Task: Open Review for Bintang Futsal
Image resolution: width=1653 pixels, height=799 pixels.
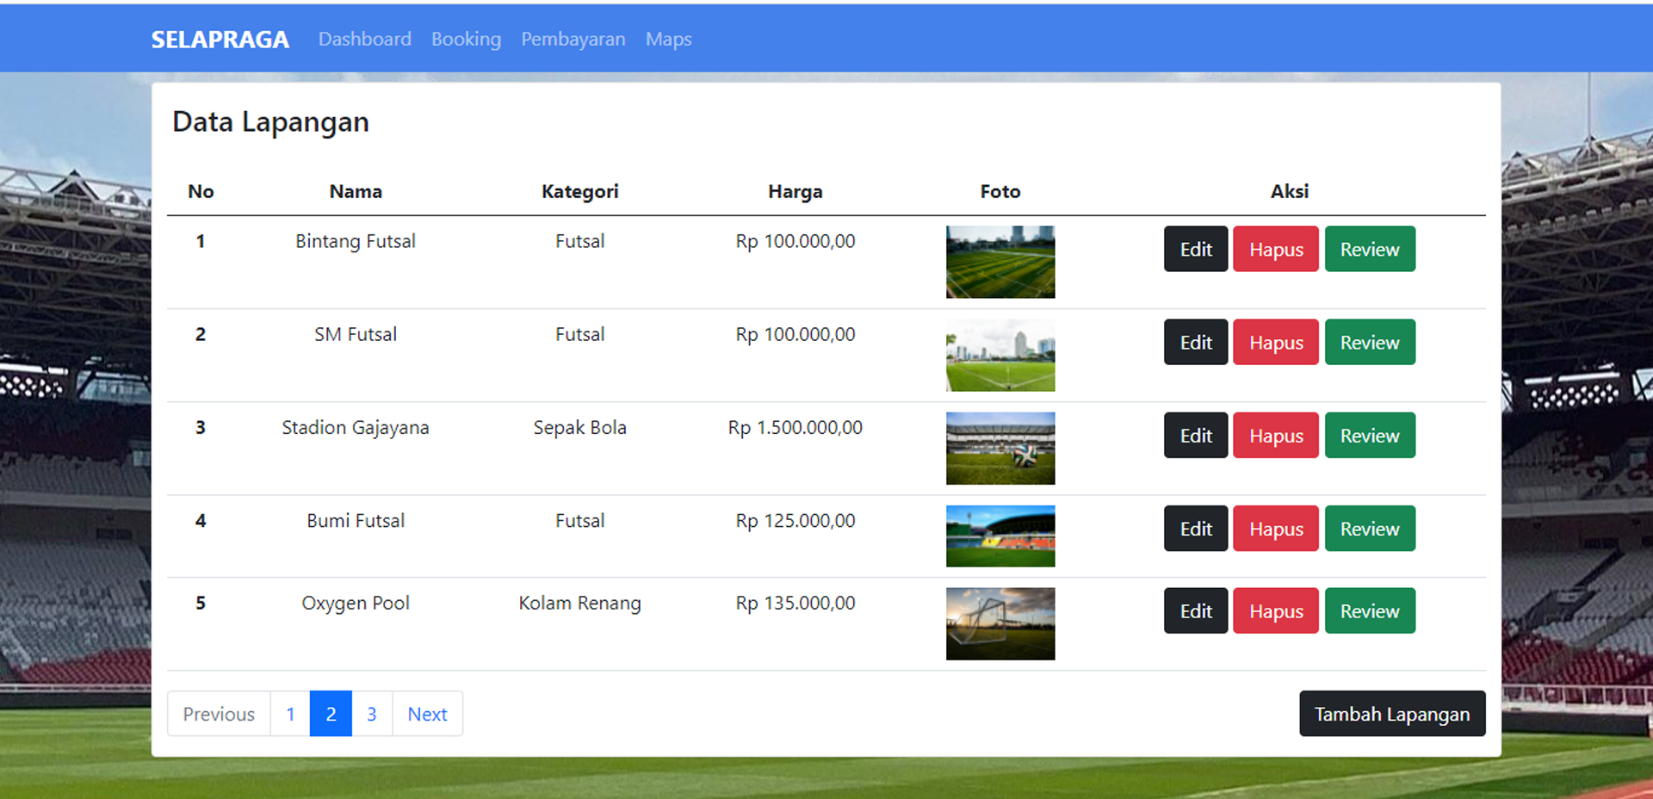Action: click(x=1370, y=249)
